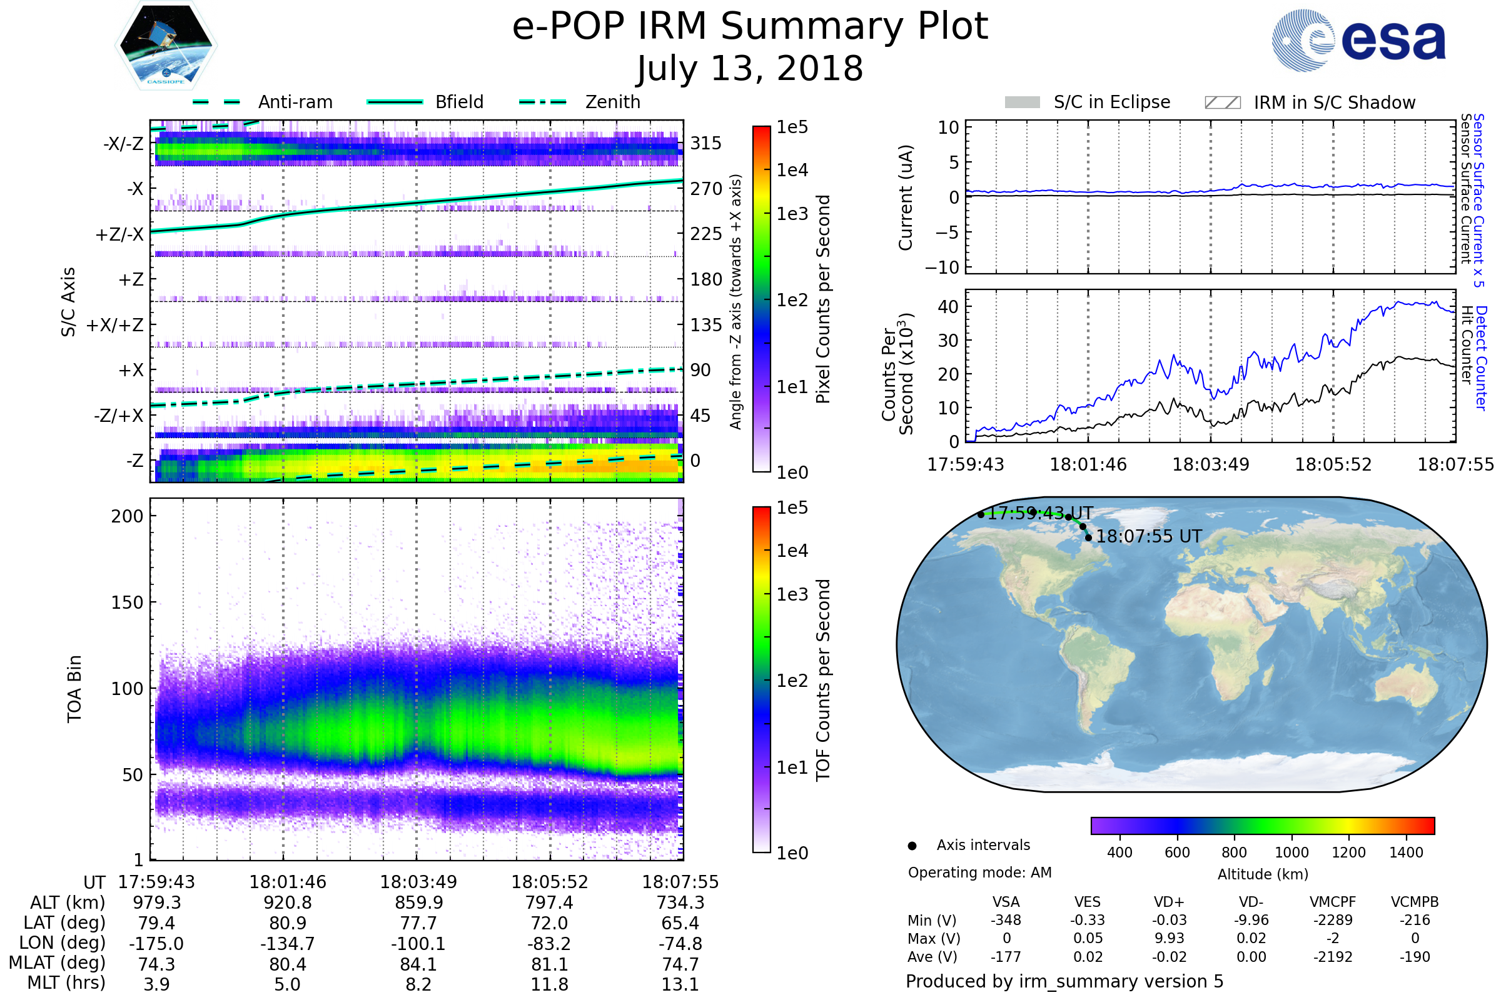This screenshot has height=1000, width=1501.
Task: Click the Detect Counter blue axis label
Action: click(1481, 357)
